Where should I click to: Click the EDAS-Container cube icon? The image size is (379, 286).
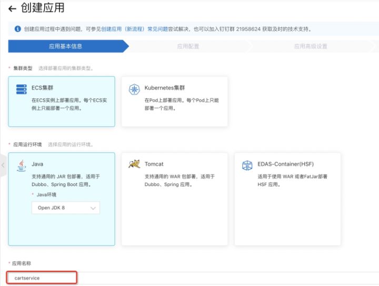247,165
